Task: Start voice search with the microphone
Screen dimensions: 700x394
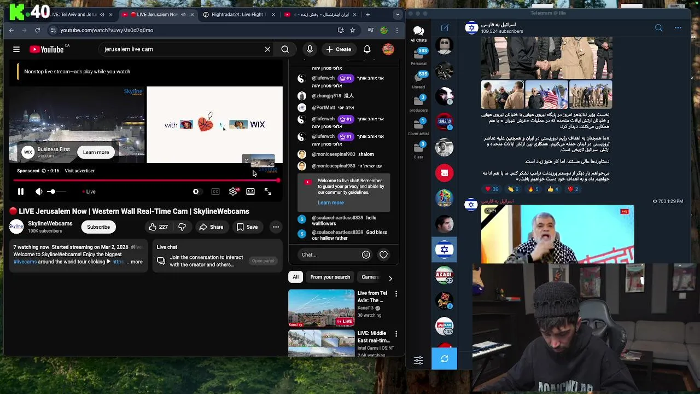Action: click(310, 49)
